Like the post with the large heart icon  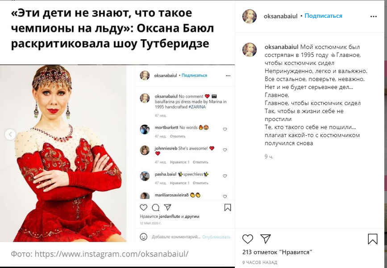(x=248, y=239)
